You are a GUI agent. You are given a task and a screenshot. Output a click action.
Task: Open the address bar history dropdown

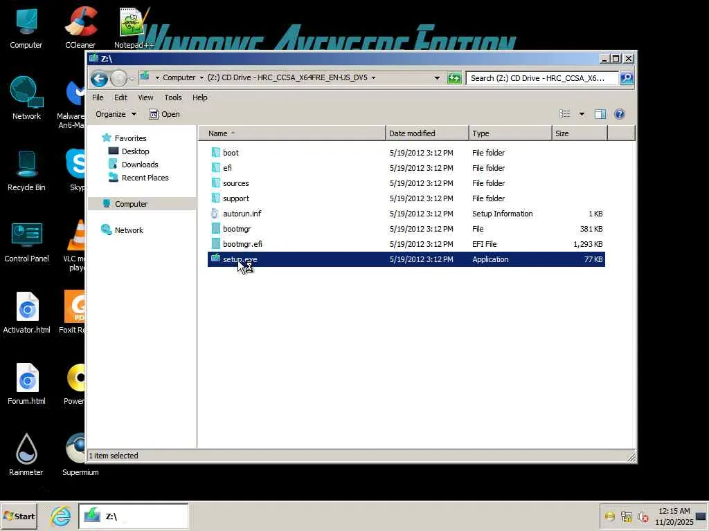(437, 78)
